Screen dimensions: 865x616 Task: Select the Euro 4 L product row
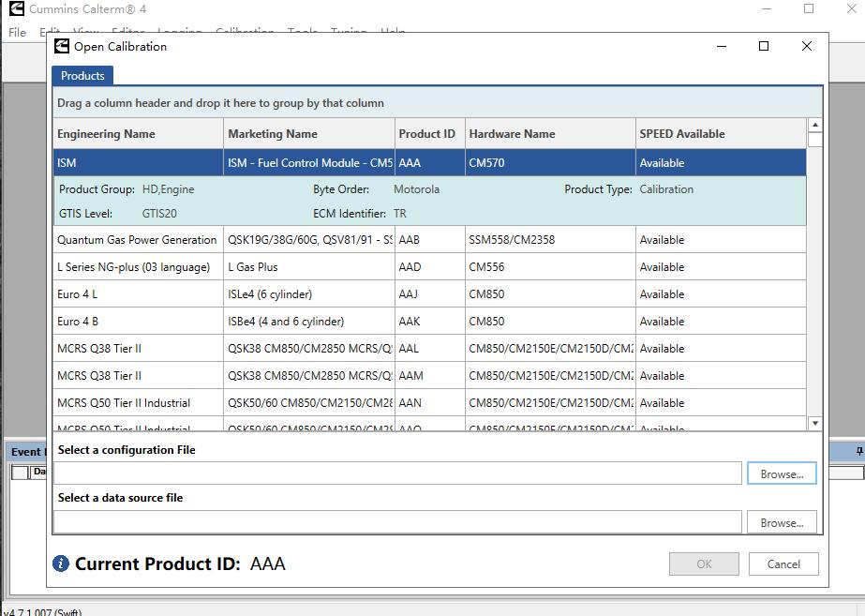tap(136, 293)
